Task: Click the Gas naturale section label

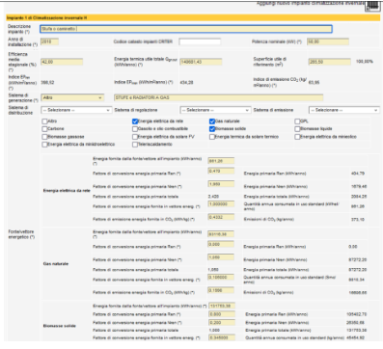Action: 56,264
